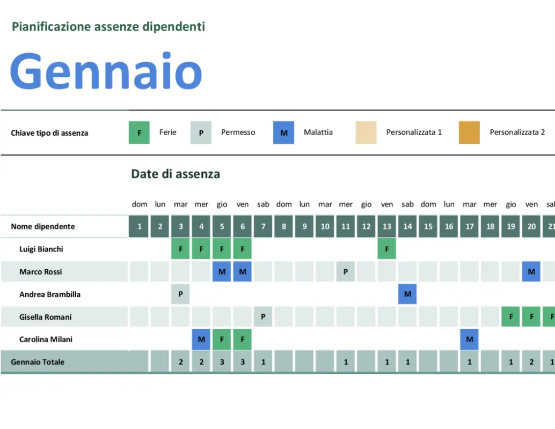This screenshot has width=555, height=429.
Task: Click the Gennaio Totale row label
Action: tap(38, 362)
